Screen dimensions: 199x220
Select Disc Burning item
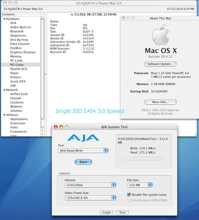tap(19, 40)
